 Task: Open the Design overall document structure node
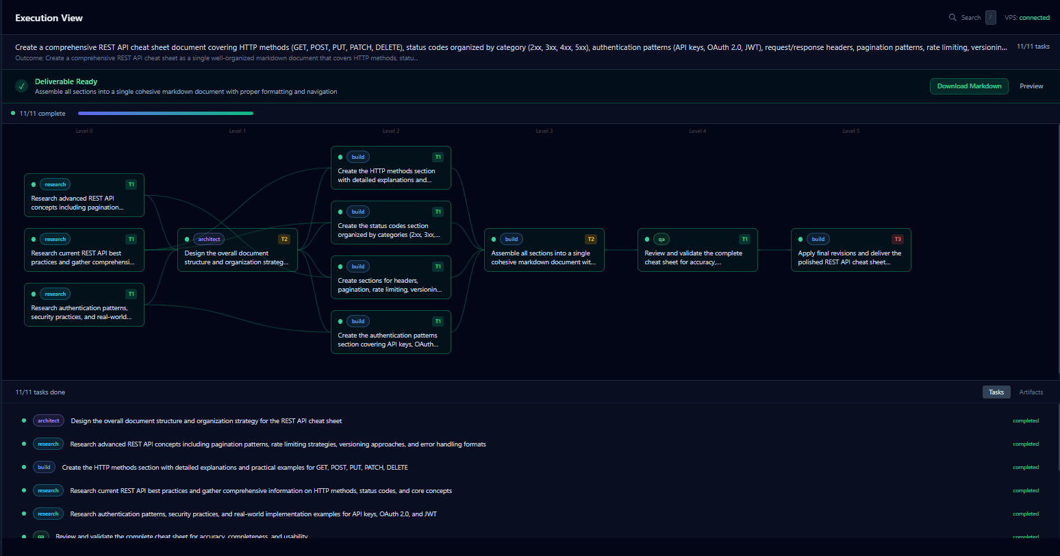(x=238, y=250)
